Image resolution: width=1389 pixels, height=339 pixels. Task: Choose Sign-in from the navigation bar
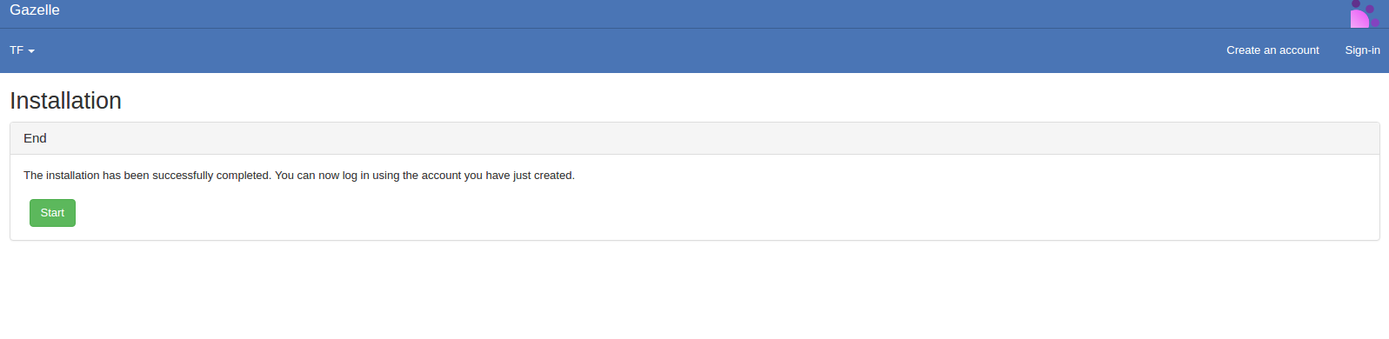coord(1362,50)
